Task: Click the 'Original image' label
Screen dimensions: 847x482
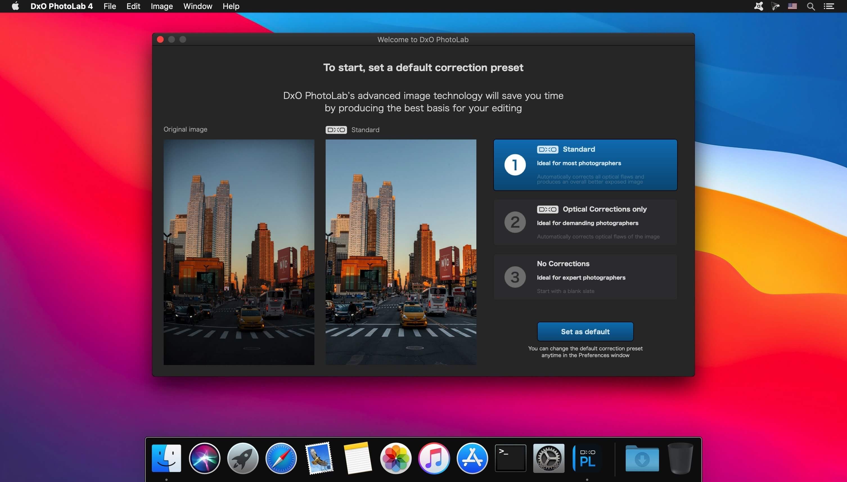Action: (x=185, y=129)
